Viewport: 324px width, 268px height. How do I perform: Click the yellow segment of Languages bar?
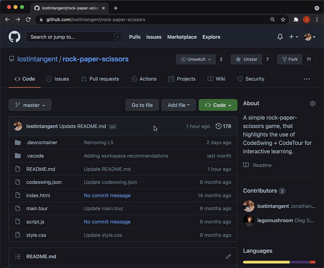[266, 262]
